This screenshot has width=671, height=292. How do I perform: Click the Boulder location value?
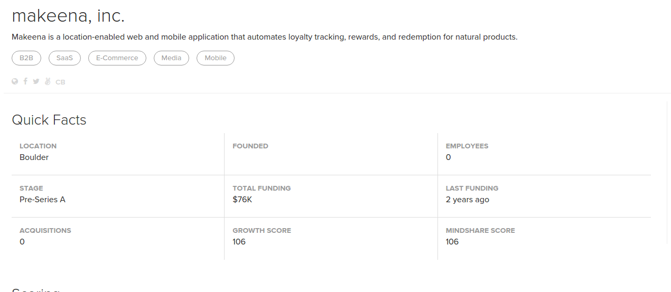34,157
